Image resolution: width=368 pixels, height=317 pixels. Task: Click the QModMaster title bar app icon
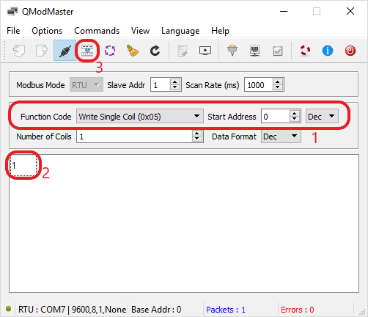(x=12, y=11)
